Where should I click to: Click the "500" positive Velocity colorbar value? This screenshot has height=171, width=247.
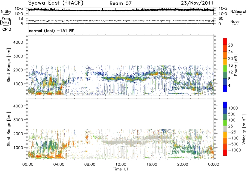point(232,114)
